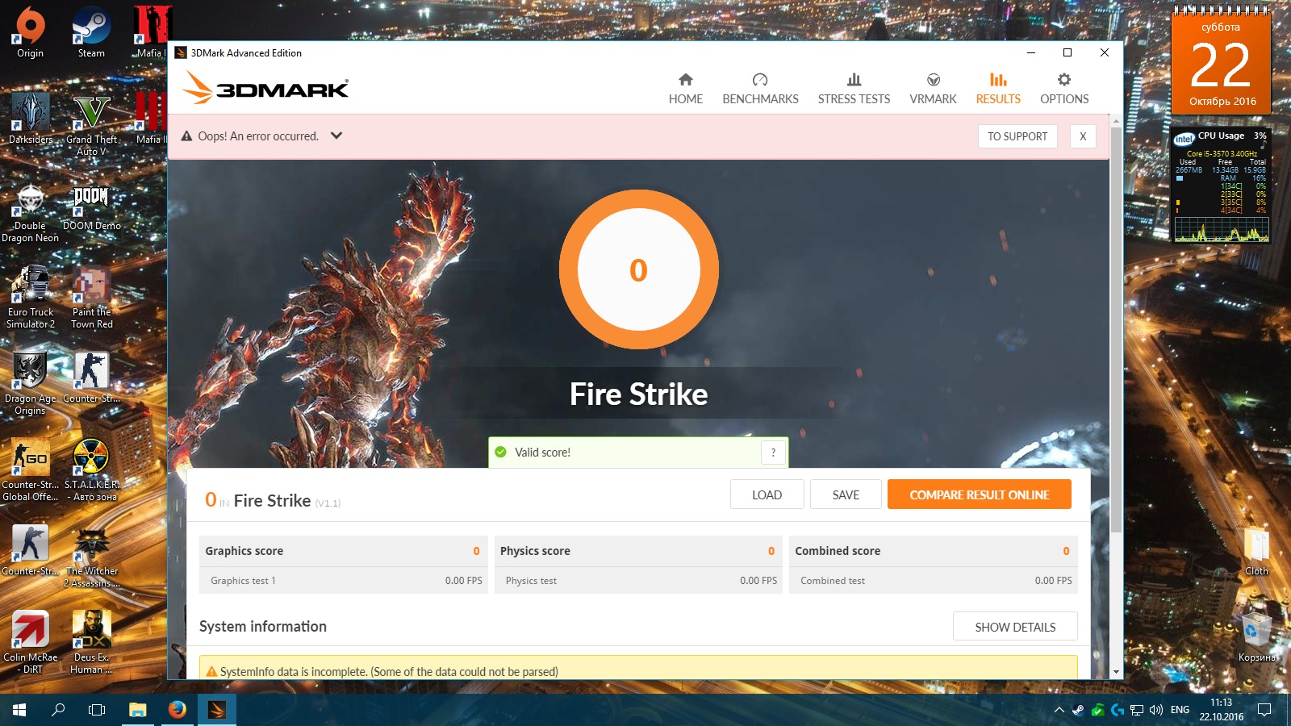Click the Combined test row
1291x726 pixels.
coord(934,581)
